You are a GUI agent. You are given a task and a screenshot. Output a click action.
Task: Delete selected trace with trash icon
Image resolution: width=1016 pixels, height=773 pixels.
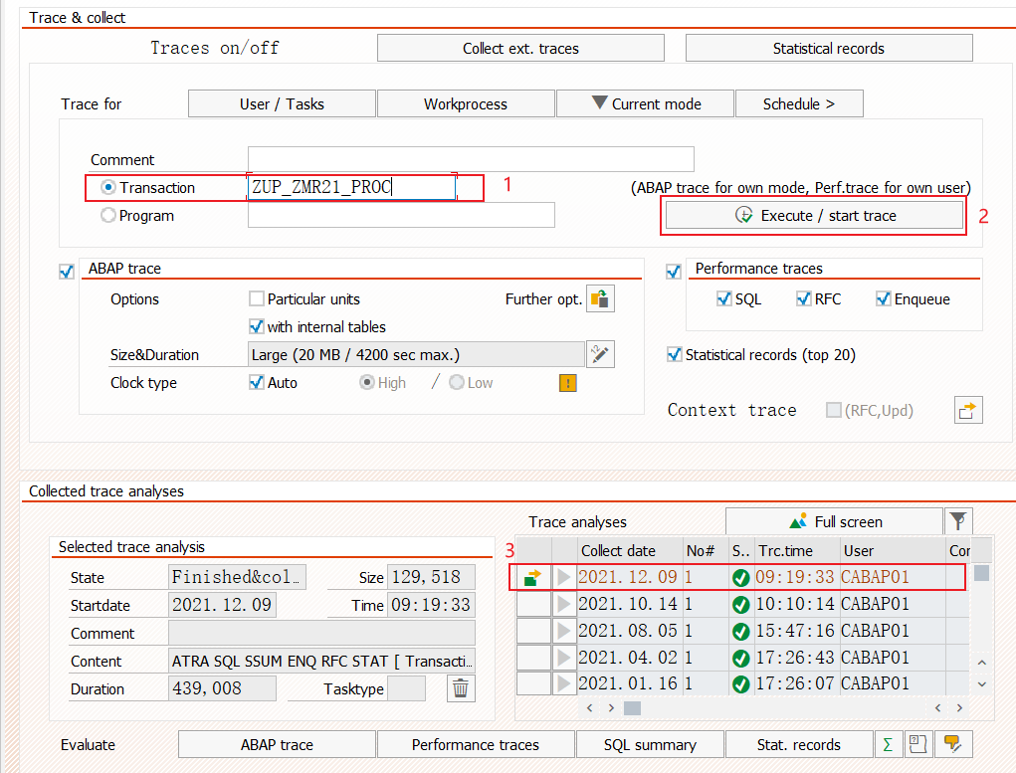[461, 688]
